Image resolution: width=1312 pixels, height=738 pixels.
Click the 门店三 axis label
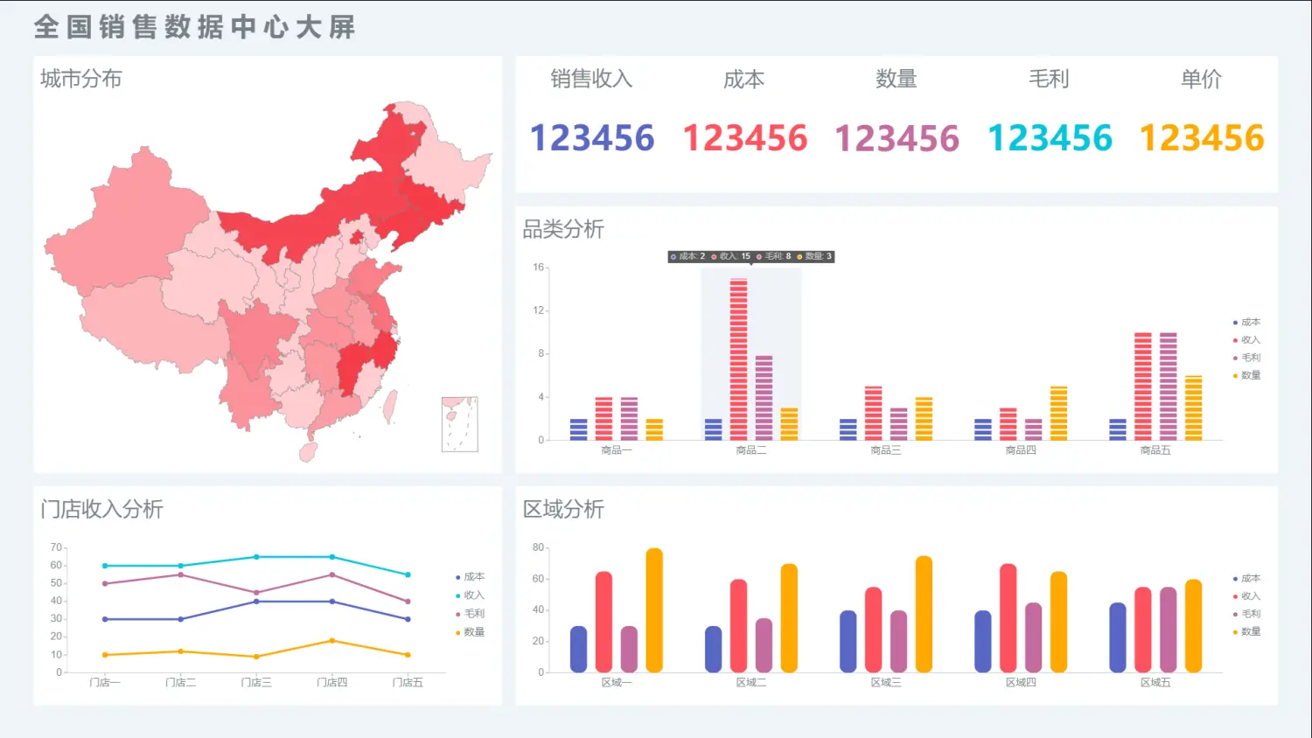[256, 682]
